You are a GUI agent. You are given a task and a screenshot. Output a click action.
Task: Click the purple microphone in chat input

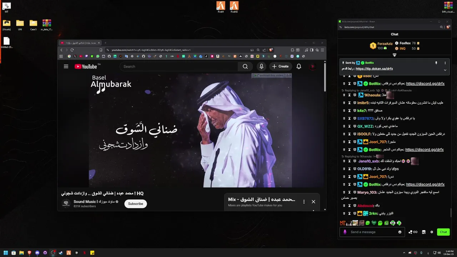coord(345,232)
